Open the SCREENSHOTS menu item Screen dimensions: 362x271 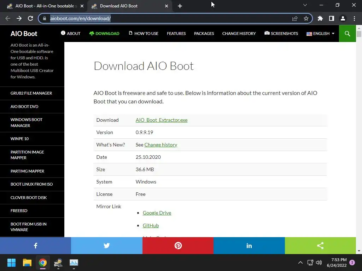coord(281,34)
